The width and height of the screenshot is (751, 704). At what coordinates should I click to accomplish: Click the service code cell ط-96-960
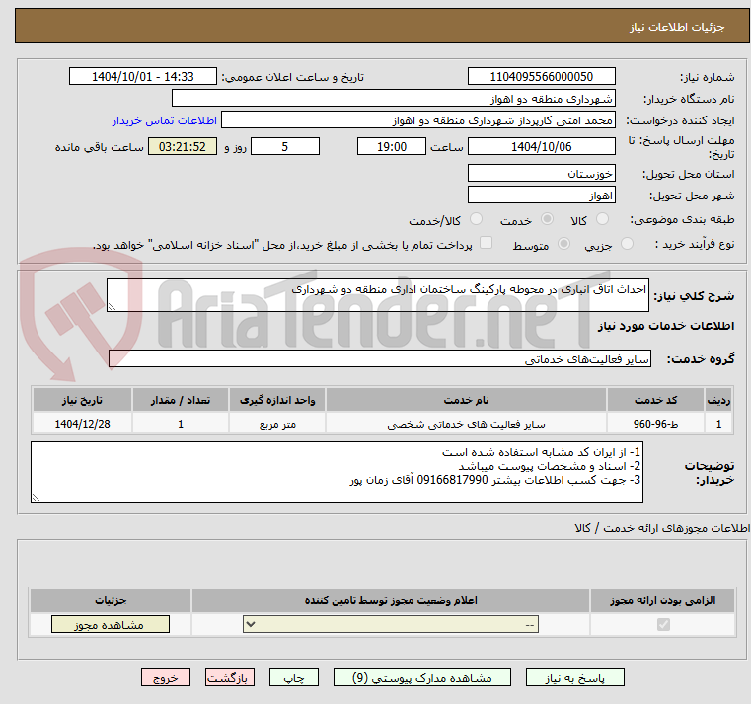click(655, 424)
